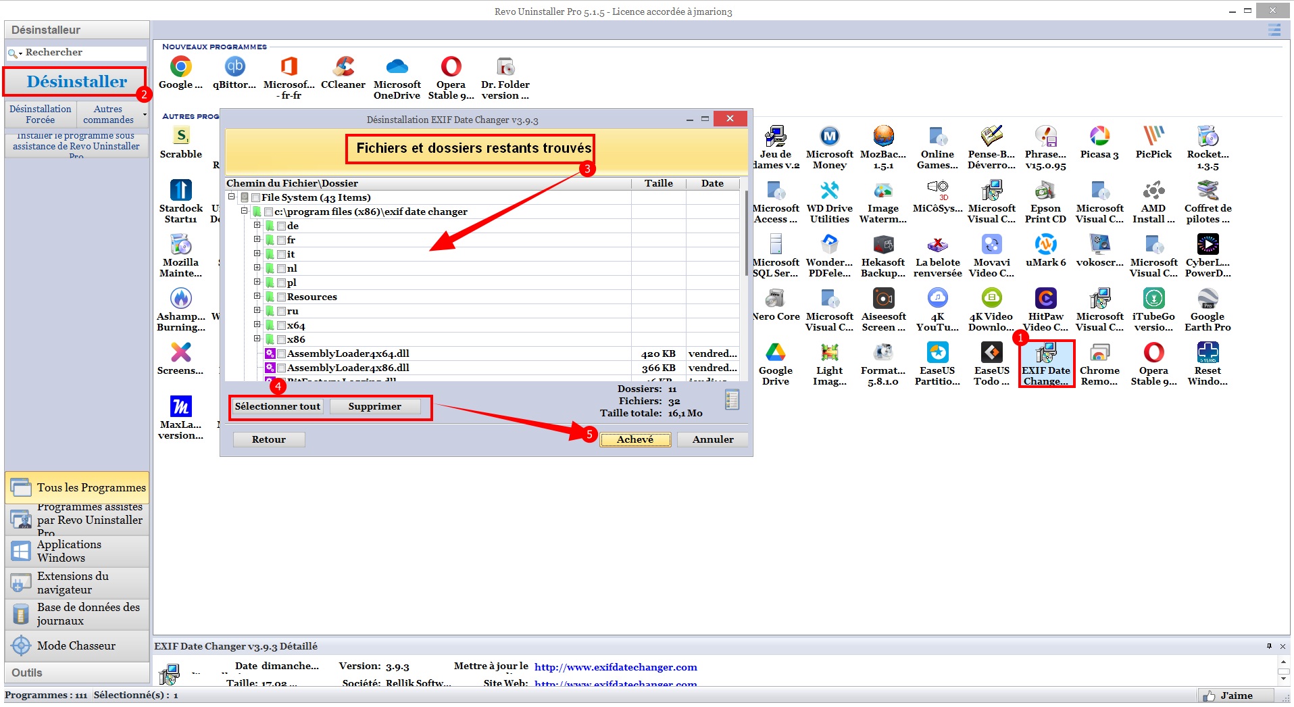
Task: Expand the 'de' folder node
Action: (x=257, y=225)
